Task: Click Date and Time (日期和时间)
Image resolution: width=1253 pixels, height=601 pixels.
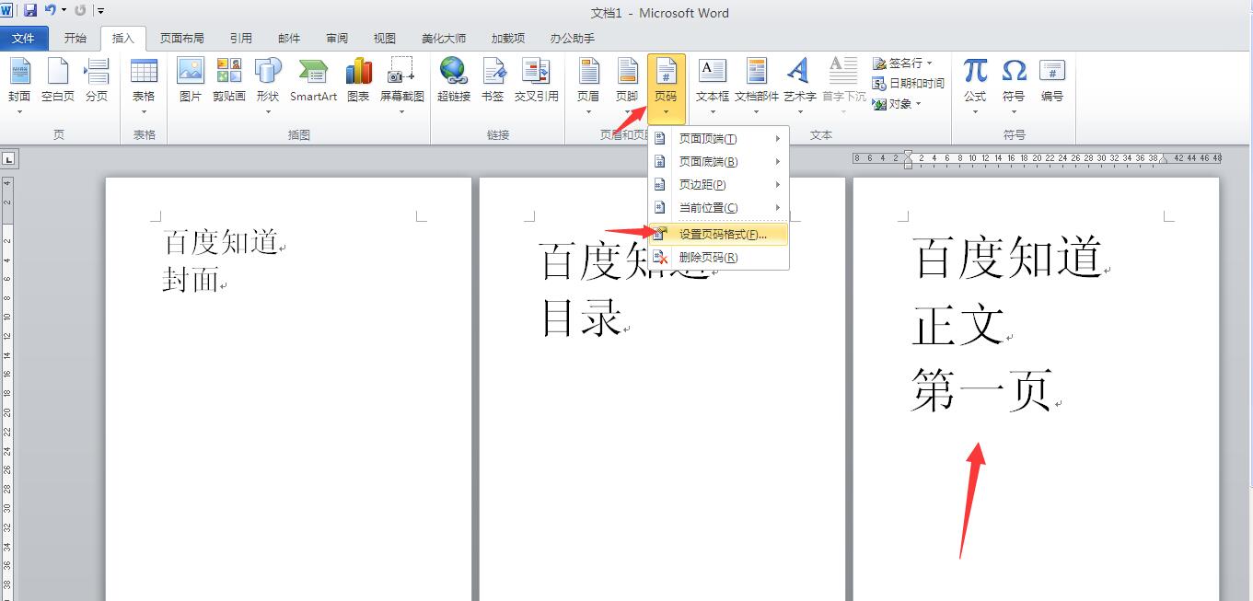Action: click(x=909, y=83)
